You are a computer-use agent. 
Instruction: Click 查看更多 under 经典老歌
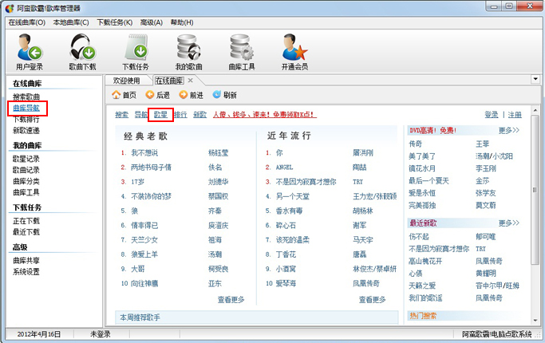point(231,300)
